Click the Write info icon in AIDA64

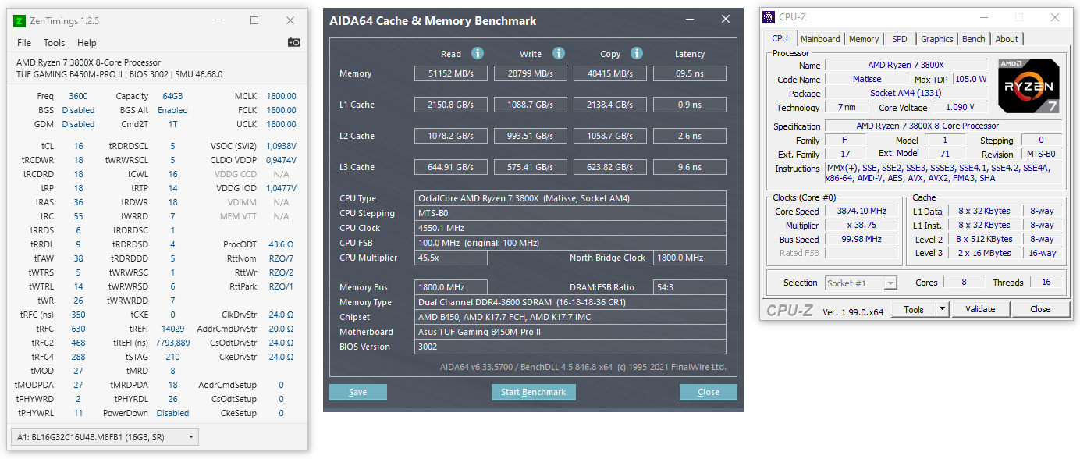point(559,53)
